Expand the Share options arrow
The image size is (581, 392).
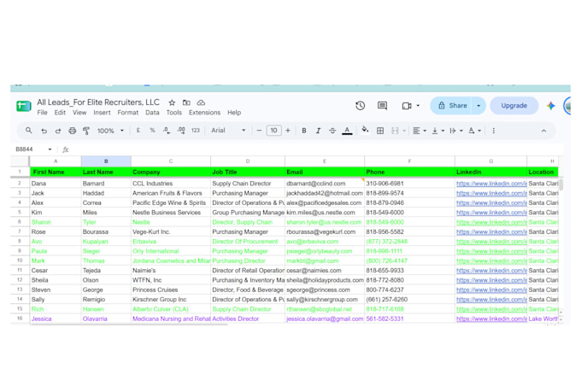coord(478,106)
